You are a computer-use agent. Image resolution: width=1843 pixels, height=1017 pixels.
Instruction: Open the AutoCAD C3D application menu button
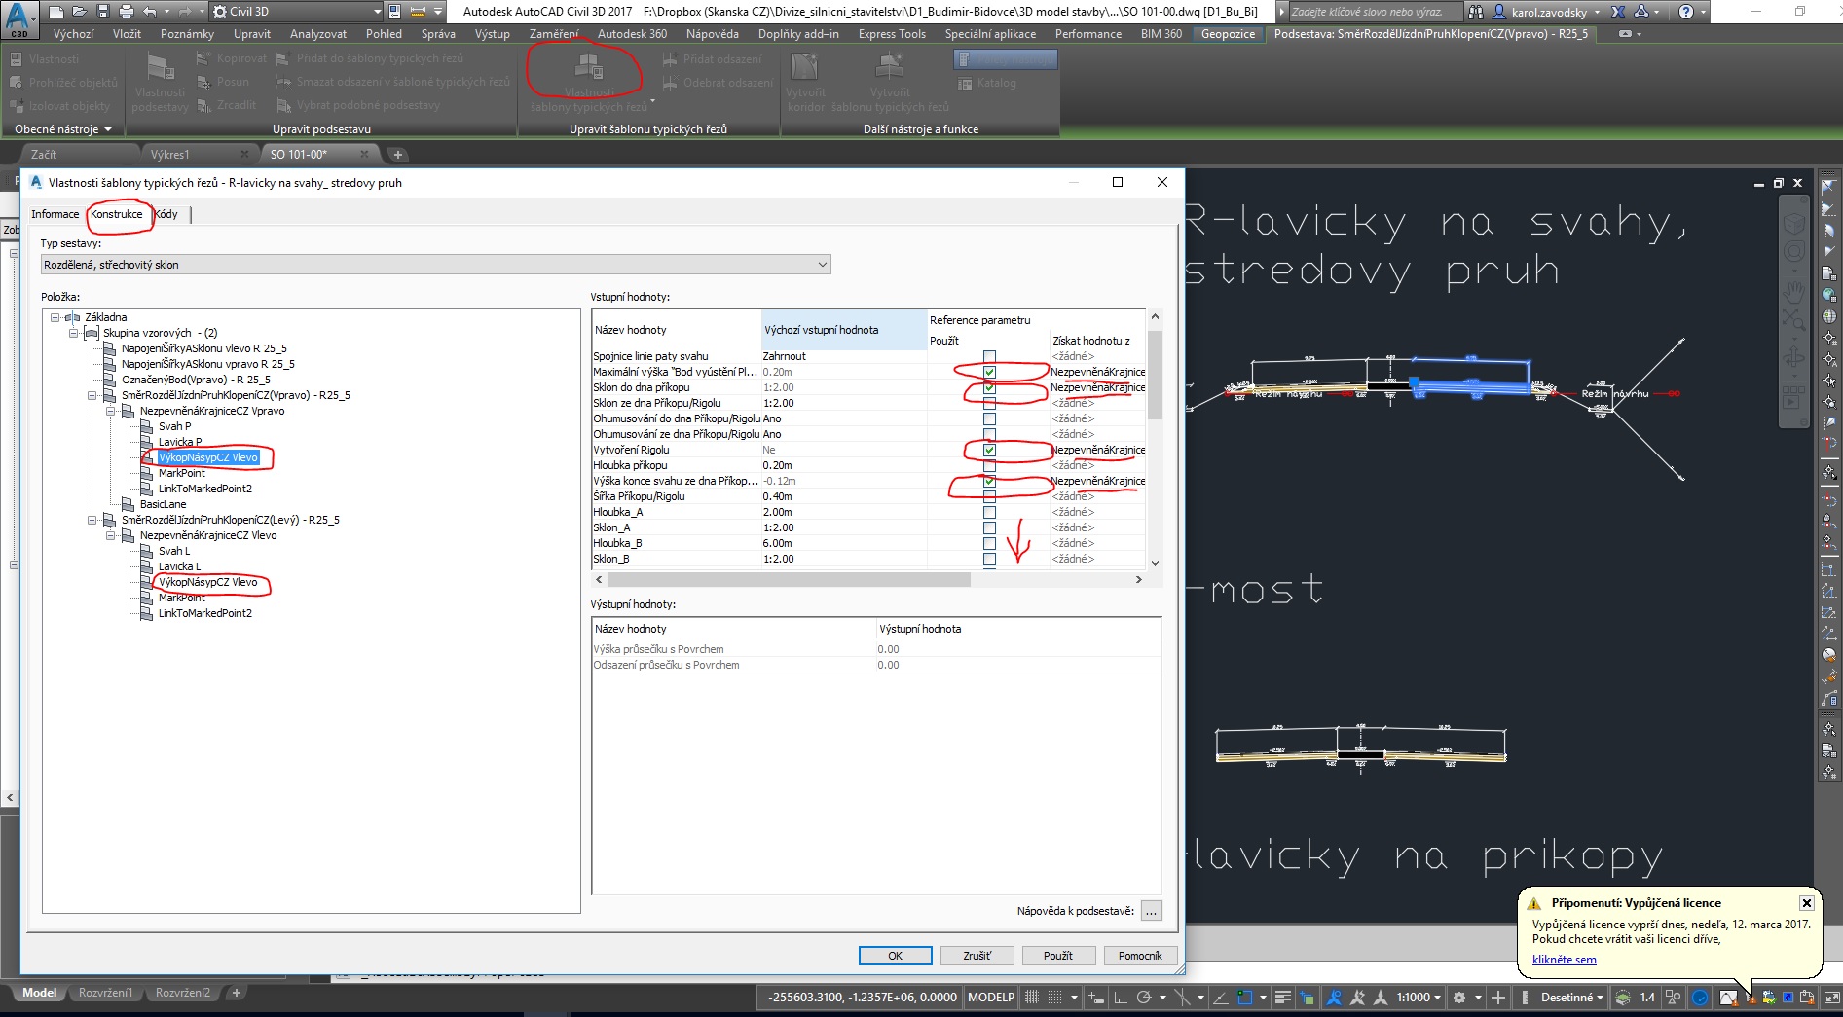click(x=18, y=18)
